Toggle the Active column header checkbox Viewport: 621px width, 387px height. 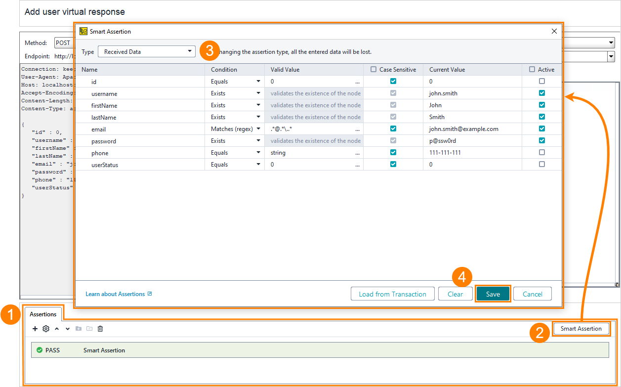tap(532, 70)
